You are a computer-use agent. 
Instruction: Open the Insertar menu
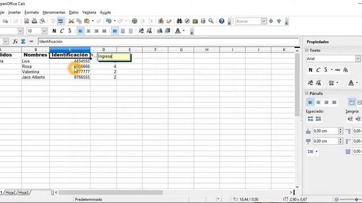[14, 12]
